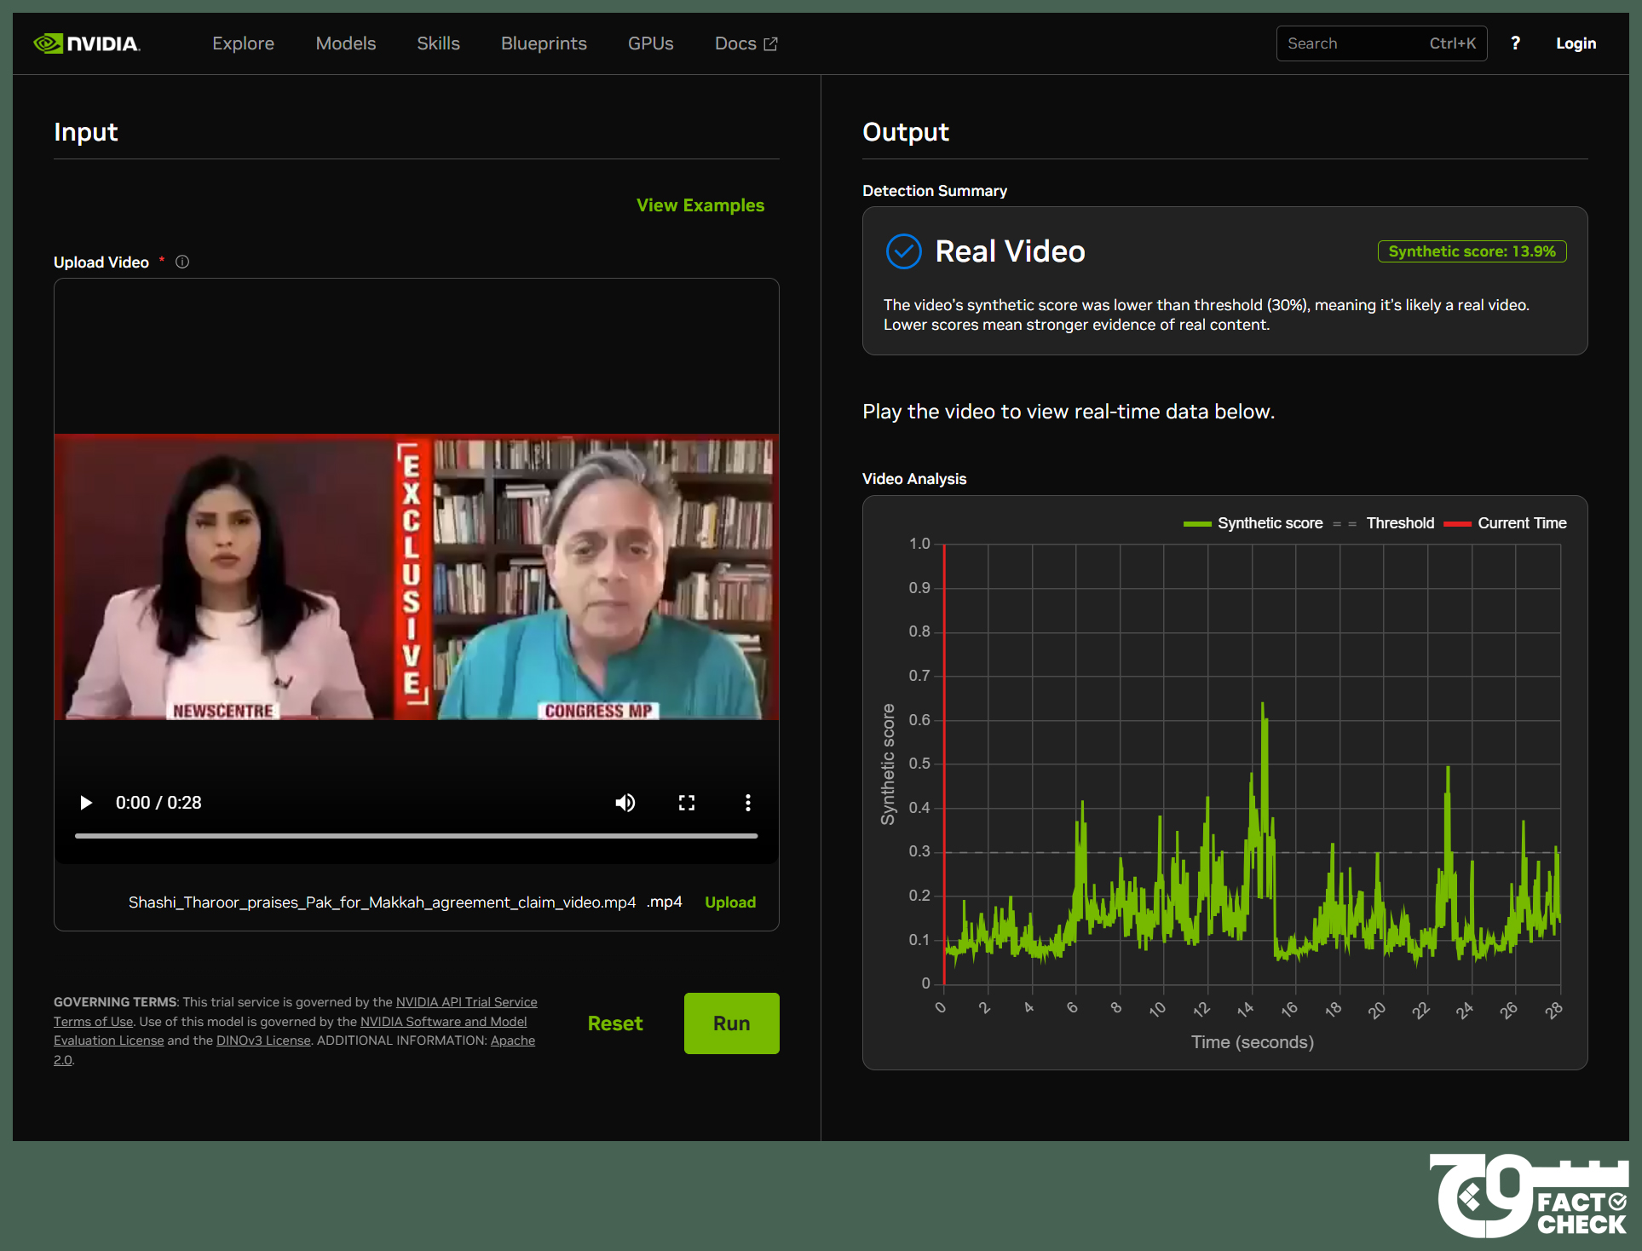This screenshot has height=1251, width=1642.
Task: Open Blueprints section
Action: pyautogui.click(x=544, y=43)
